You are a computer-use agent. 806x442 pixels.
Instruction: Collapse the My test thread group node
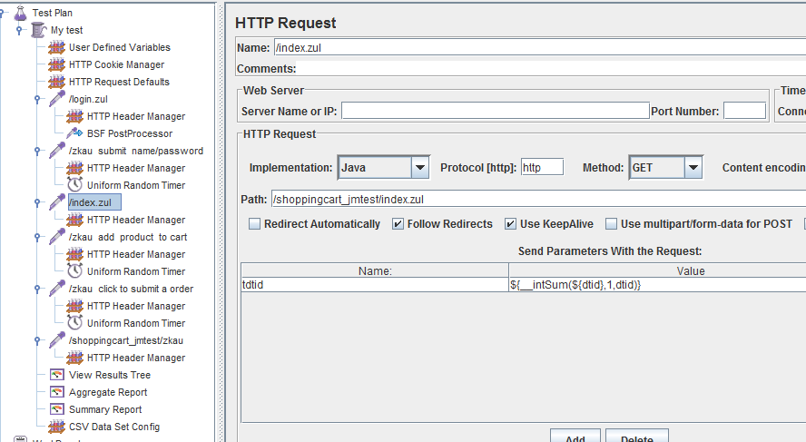click(x=19, y=30)
